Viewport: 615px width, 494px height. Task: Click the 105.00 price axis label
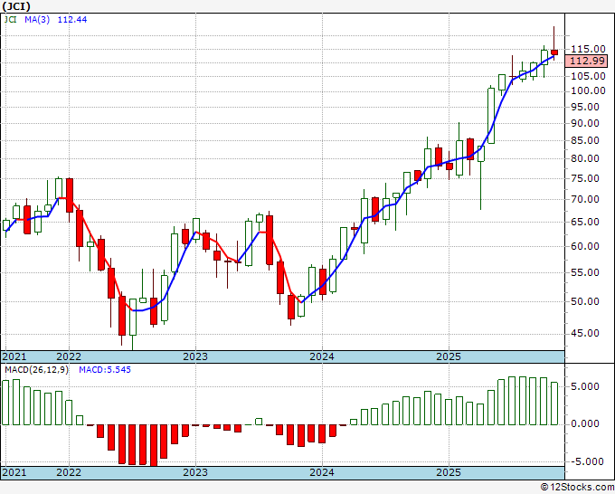(588, 76)
